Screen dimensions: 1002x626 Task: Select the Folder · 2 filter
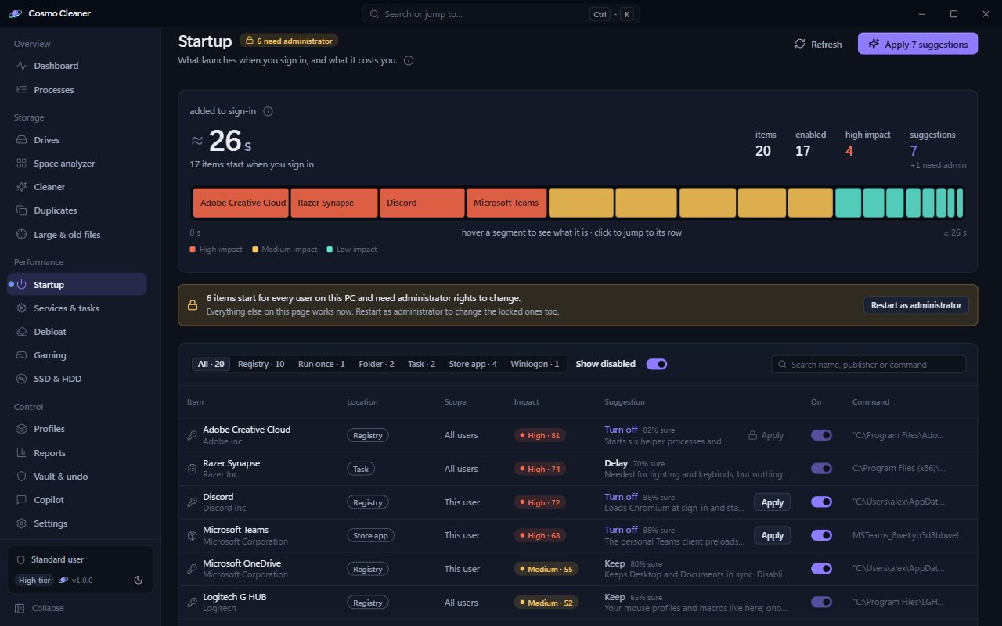tap(377, 364)
